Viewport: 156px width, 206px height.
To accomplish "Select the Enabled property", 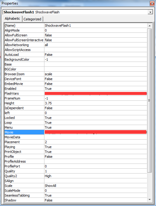I will (x=24, y=89).
